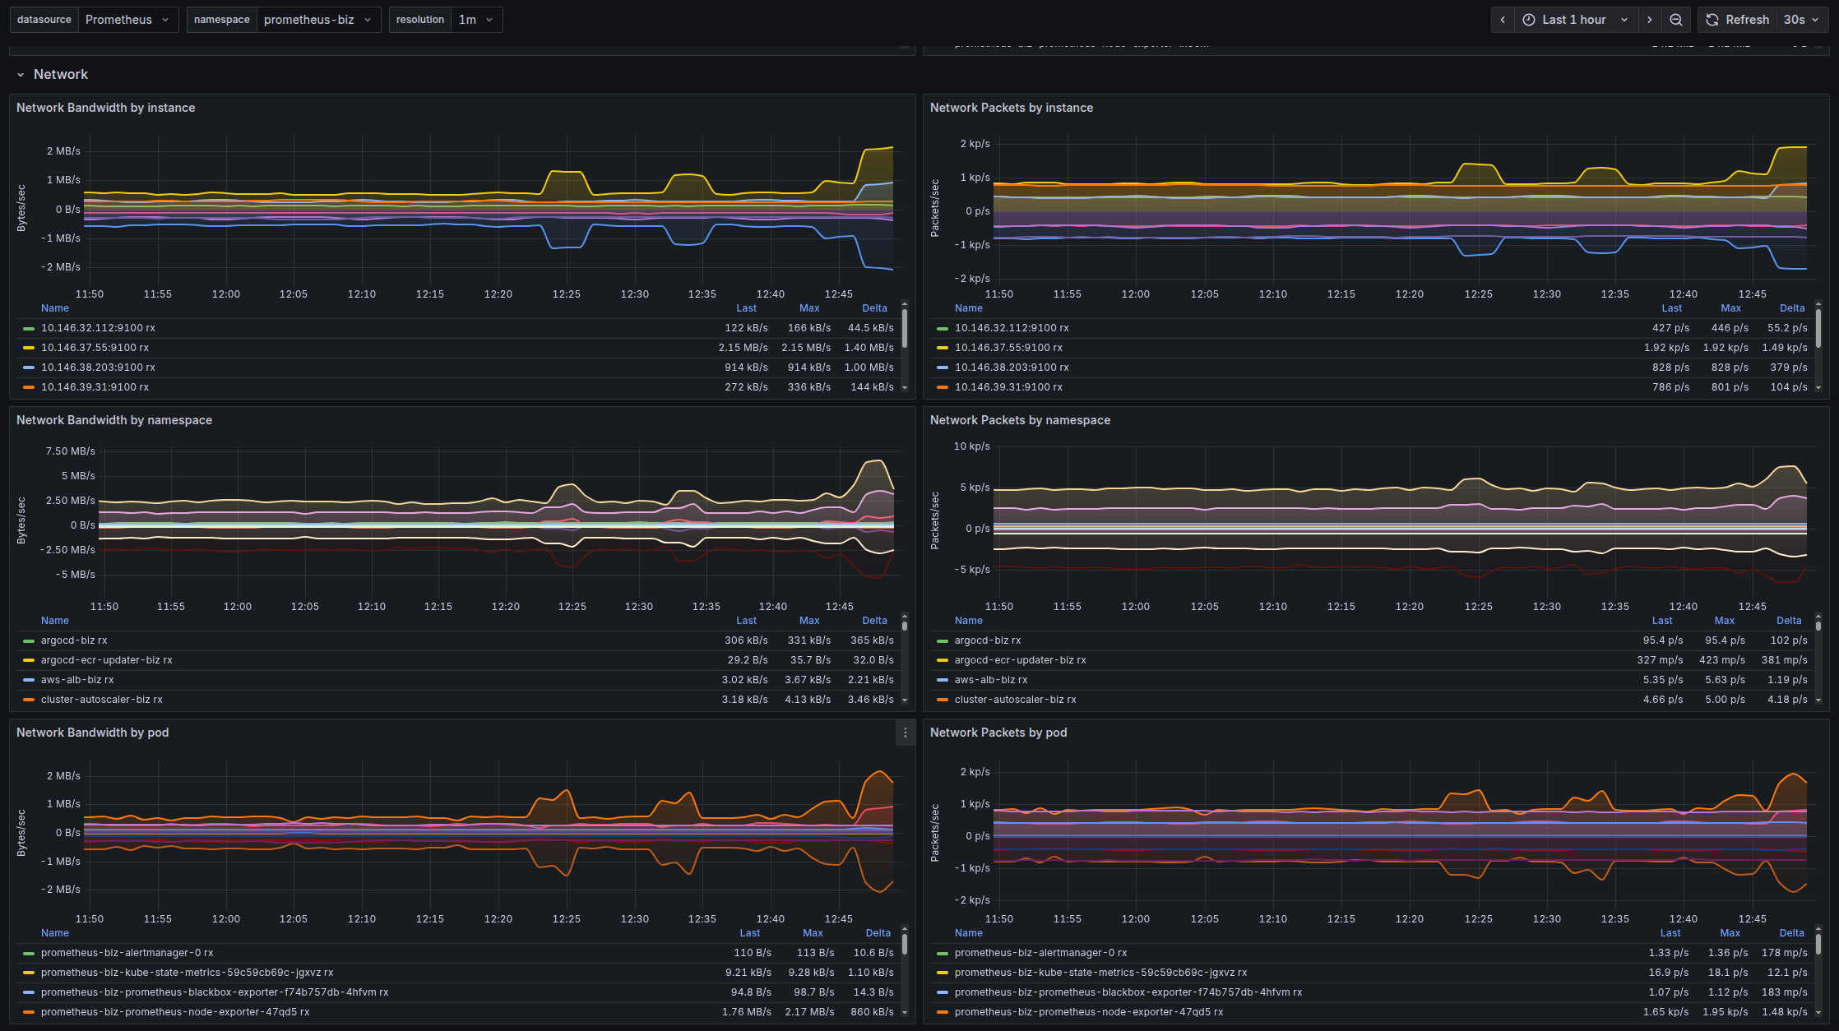Shift time range forward with right arrow
The image size is (1839, 1031).
[1649, 20]
